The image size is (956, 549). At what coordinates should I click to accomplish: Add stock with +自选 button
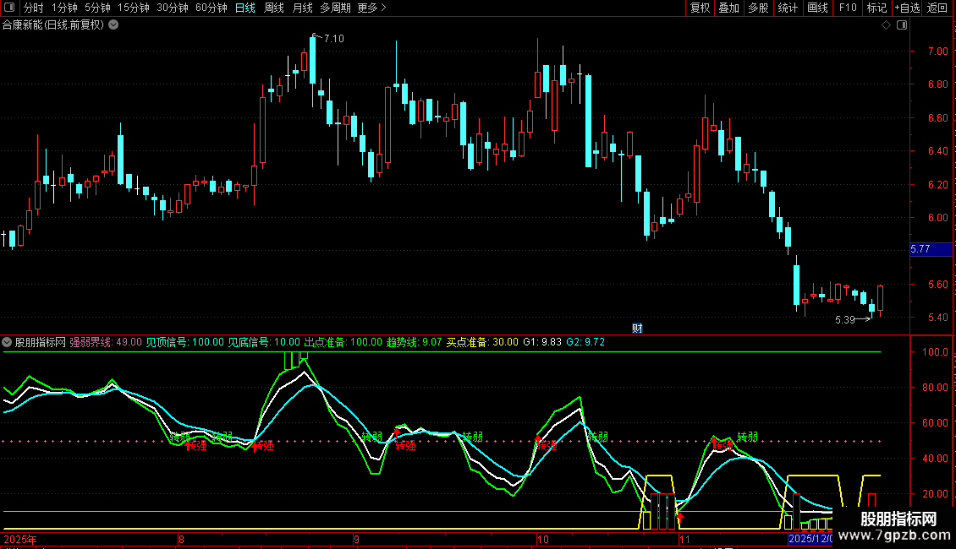[907, 8]
